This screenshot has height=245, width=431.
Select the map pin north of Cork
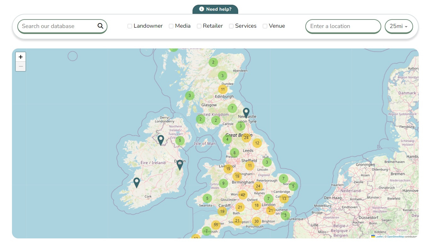pyautogui.click(x=136, y=183)
